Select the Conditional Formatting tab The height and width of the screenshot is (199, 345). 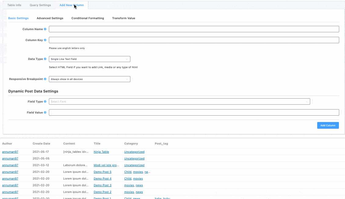coord(88,18)
